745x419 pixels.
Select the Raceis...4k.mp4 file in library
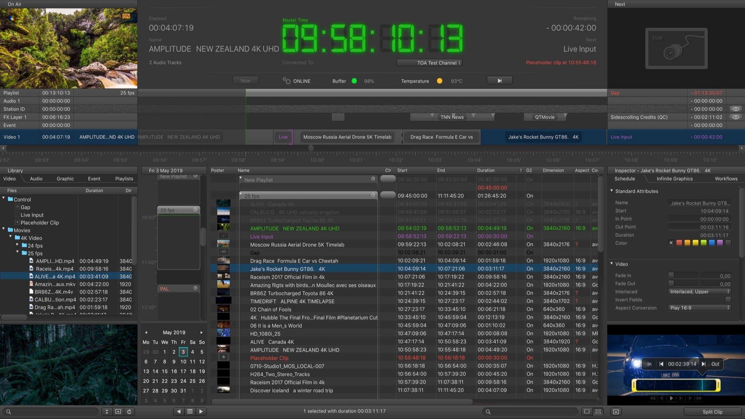(x=55, y=269)
